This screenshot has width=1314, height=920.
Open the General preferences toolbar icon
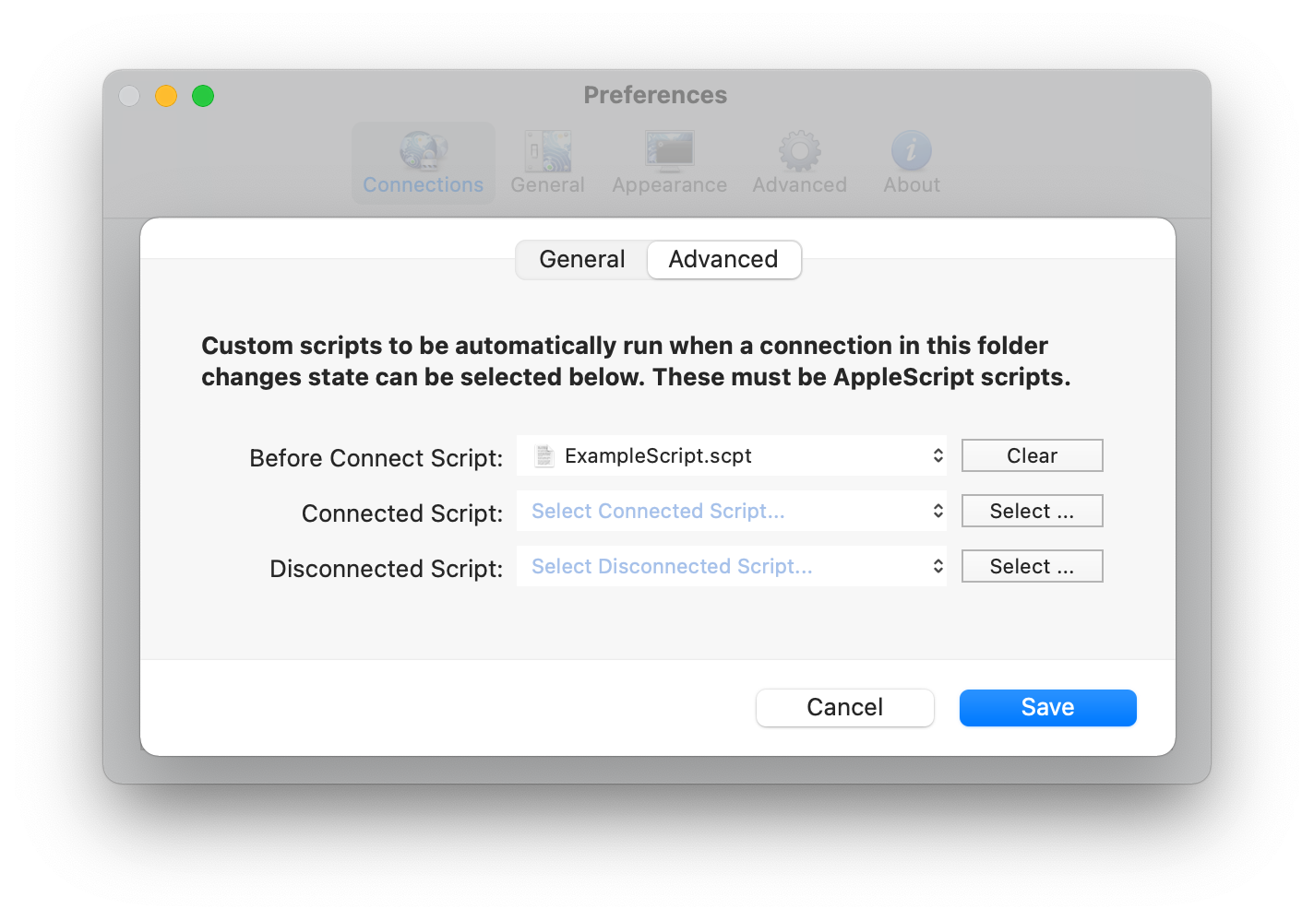click(548, 151)
